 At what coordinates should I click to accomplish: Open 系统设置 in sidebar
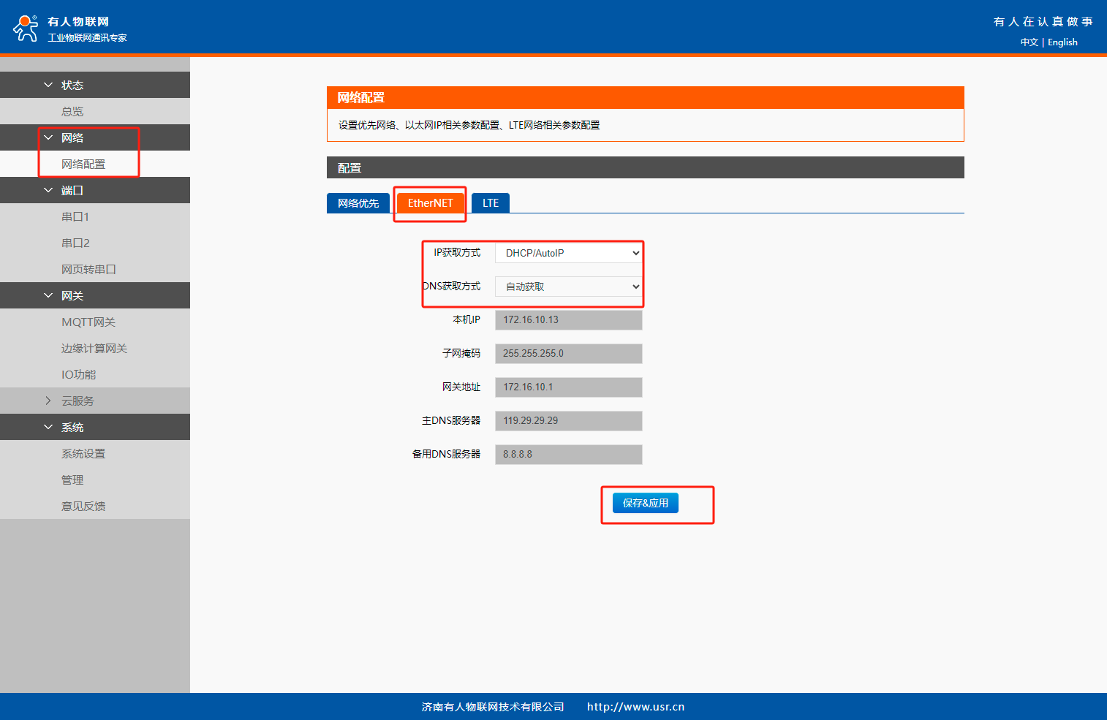point(83,453)
